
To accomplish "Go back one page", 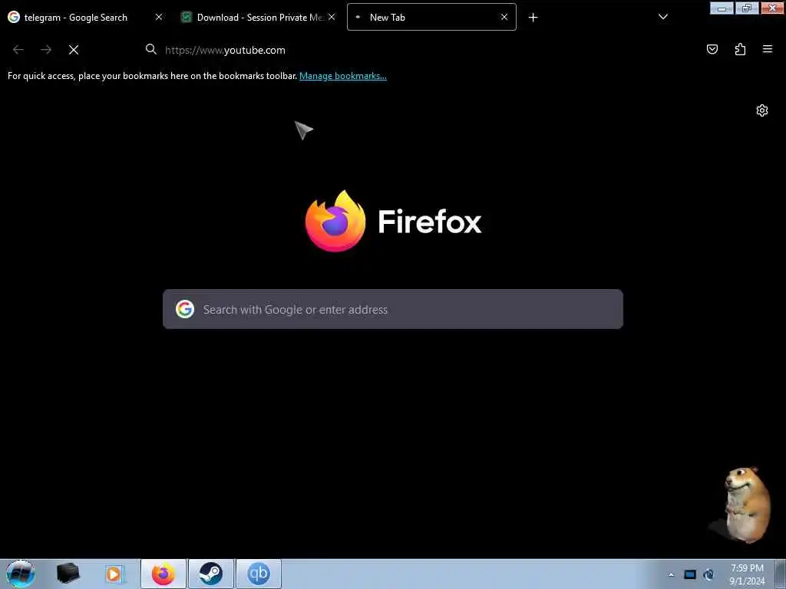I will tap(18, 50).
